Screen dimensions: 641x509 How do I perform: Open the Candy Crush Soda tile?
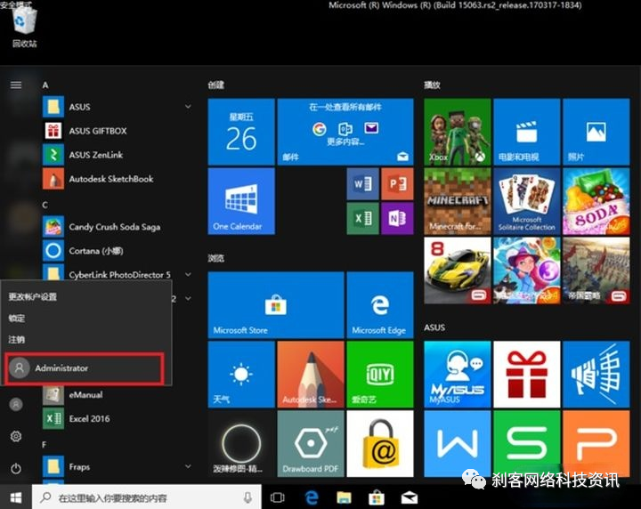(596, 201)
